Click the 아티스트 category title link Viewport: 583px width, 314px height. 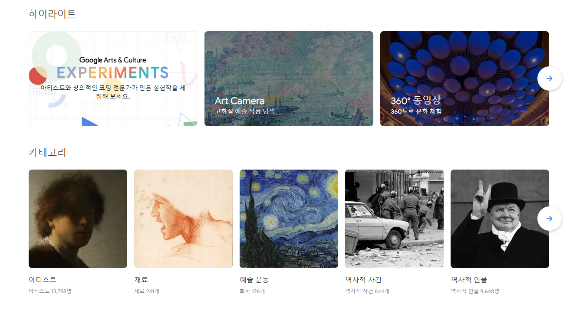43,280
